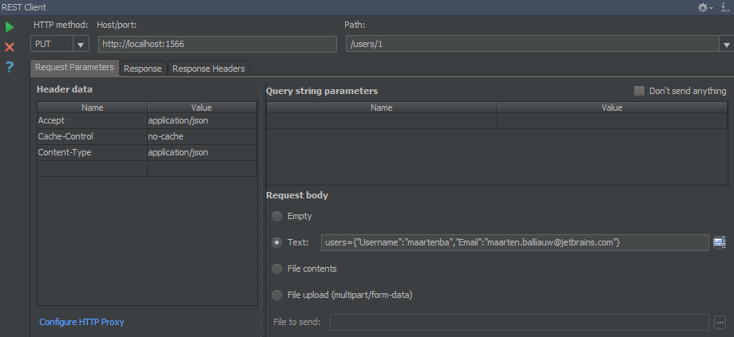Select the Content-Type header row
The image size is (734, 337).
(x=147, y=153)
